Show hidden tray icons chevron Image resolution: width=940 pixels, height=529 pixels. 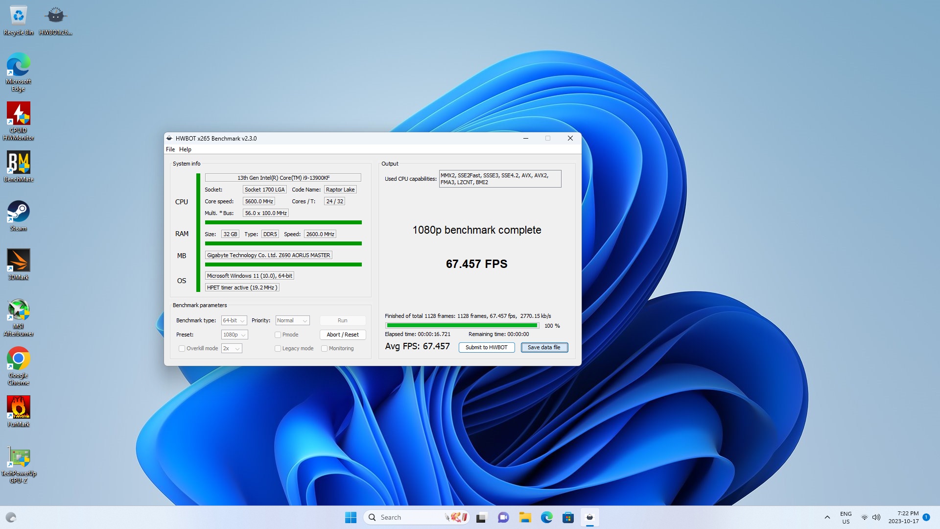tap(827, 517)
